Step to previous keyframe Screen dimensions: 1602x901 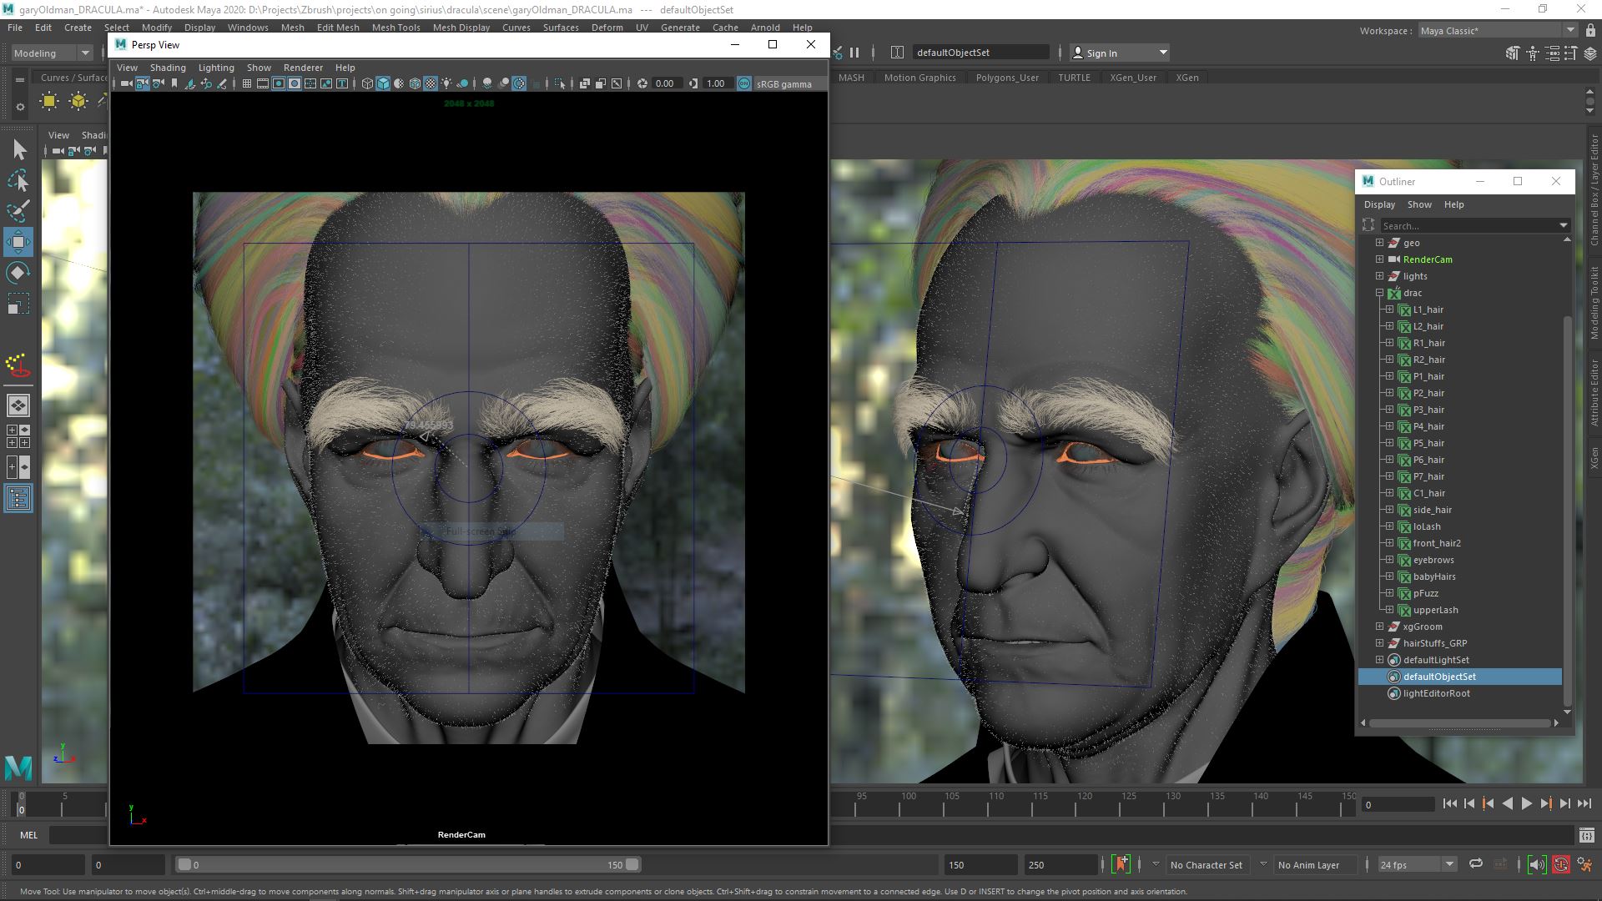point(1488,804)
